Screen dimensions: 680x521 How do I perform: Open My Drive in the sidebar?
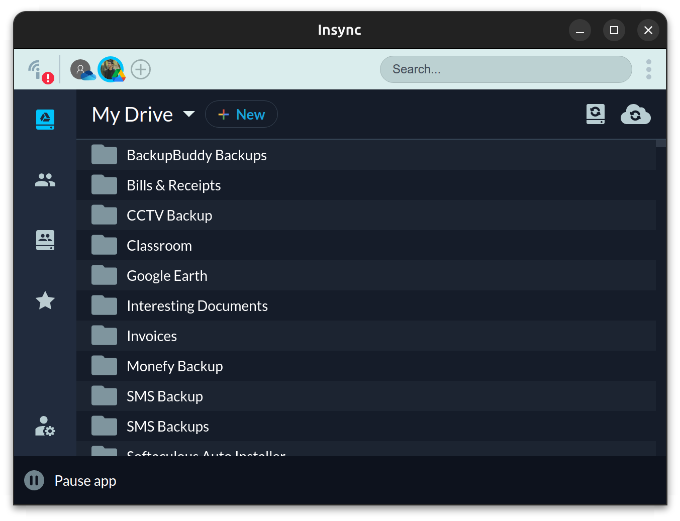click(45, 120)
